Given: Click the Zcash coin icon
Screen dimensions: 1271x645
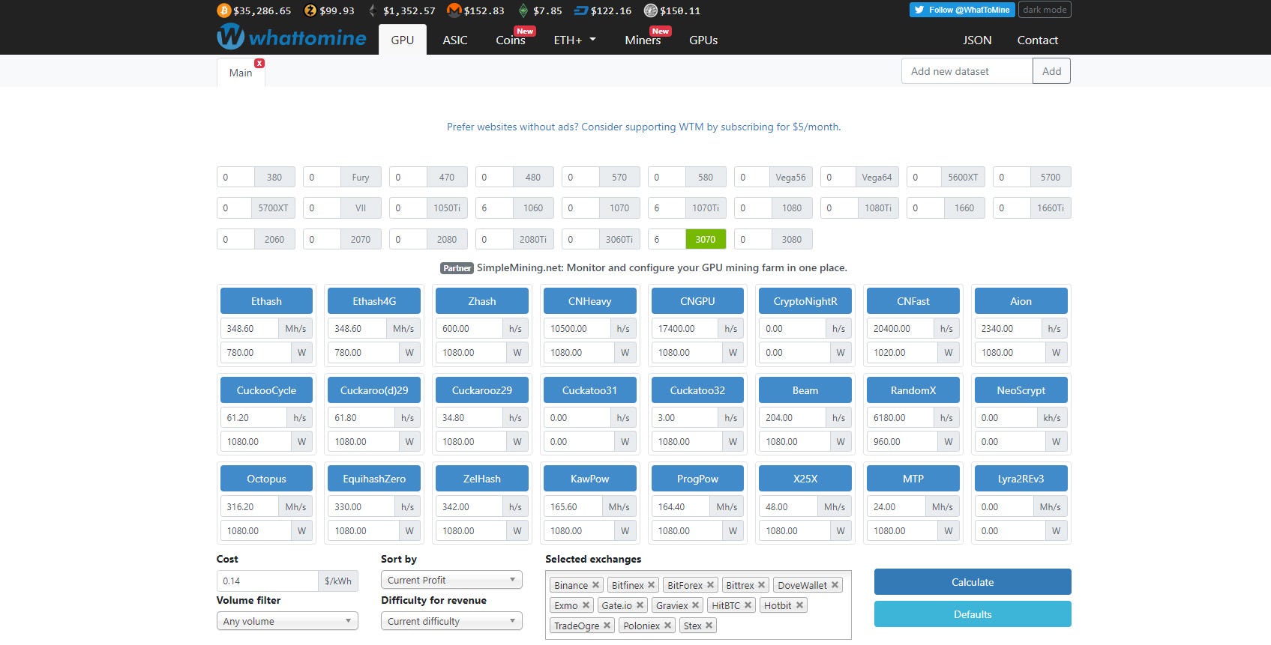Looking at the screenshot, I should [310, 10].
